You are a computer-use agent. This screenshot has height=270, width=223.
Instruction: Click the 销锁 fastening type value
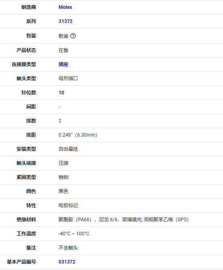click(x=63, y=177)
